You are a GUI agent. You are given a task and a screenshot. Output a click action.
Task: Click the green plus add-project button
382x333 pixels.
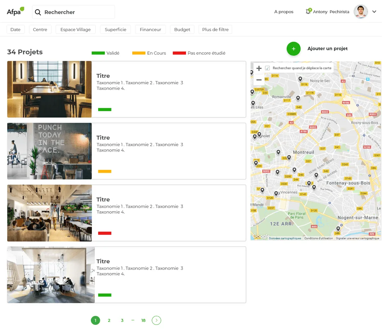click(293, 49)
